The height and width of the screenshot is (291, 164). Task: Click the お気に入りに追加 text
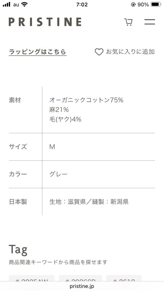130,52
